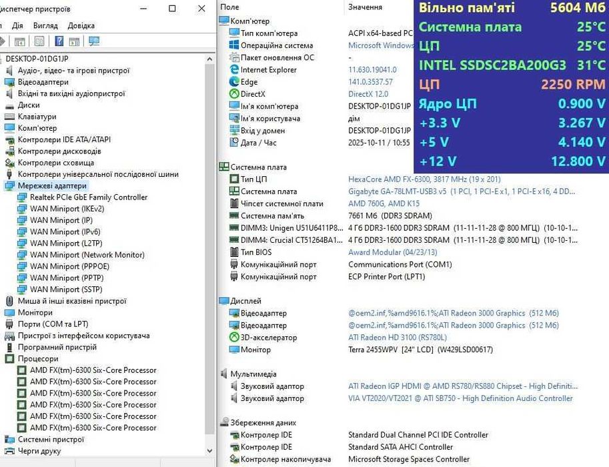This screenshot has width=609, height=467.
Task: Open the Дія menu
Action: pos(17,25)
